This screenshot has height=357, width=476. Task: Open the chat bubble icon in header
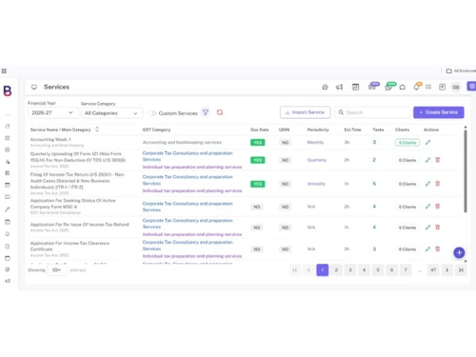pyautogui.click(x=325, y=87)
